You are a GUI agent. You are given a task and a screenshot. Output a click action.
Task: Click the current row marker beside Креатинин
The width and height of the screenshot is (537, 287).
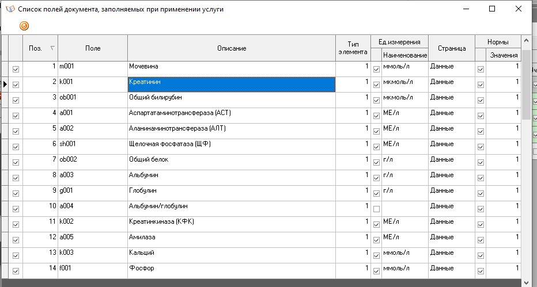[5, 85]
